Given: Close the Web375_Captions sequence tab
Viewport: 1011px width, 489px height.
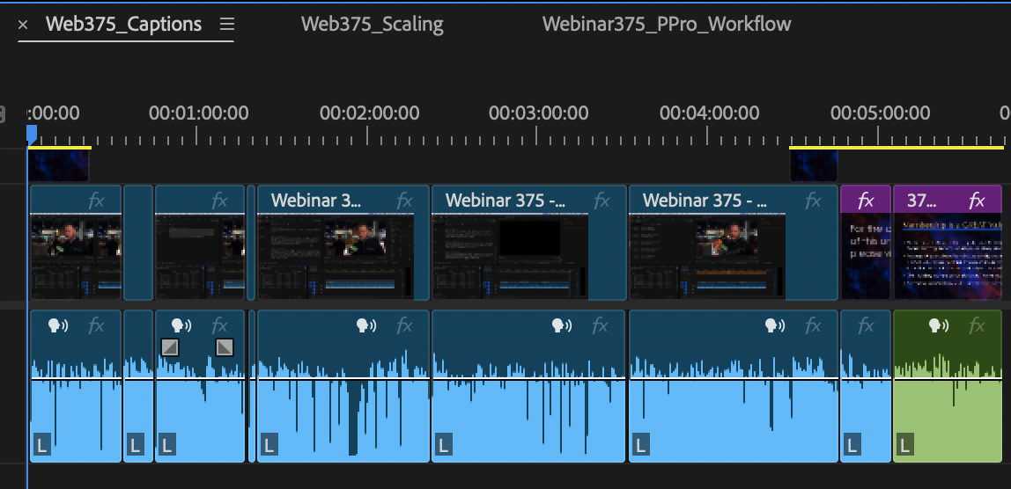Looking at the screenshot, I should click(x=24, y=25).
